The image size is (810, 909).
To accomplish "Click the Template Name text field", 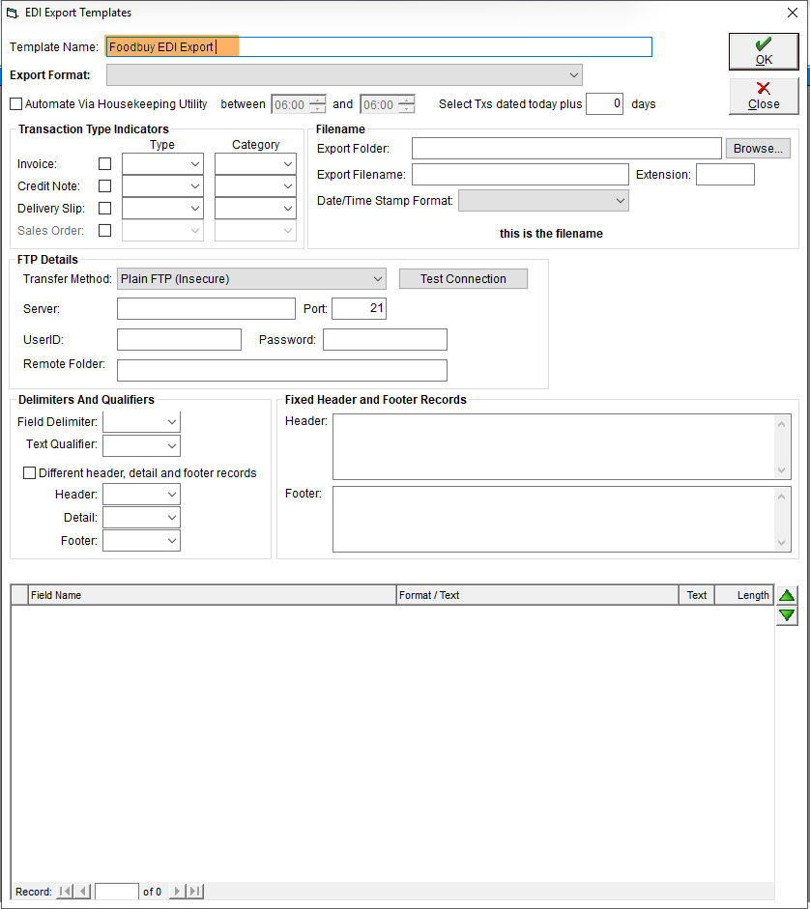I will 379,47.
